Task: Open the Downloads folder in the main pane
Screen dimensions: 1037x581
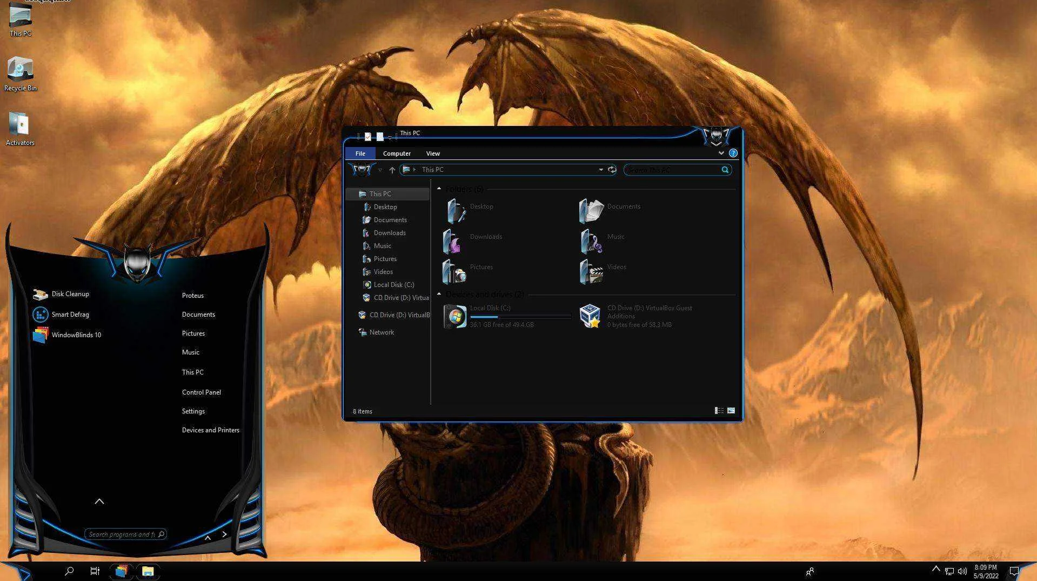Action: pos(472,241)
